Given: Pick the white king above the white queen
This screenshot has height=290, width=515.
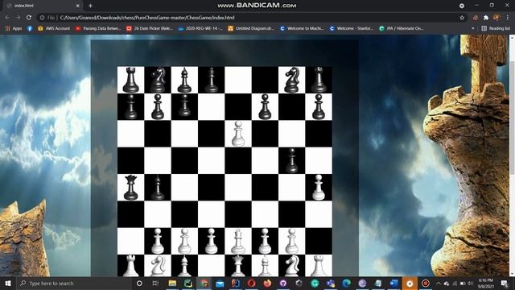Looking at the screenshot, I should (x=238, y=242).
